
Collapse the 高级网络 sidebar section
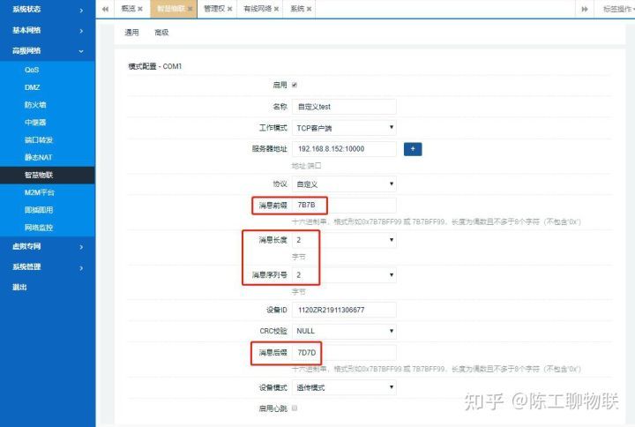point(48,51)
